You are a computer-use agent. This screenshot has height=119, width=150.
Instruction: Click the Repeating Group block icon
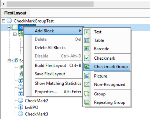[87, 102]
